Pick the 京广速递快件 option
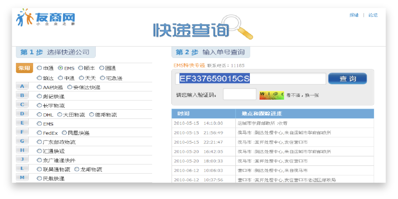Viewport: 398px width, 199px height. [x=39, y=160]
